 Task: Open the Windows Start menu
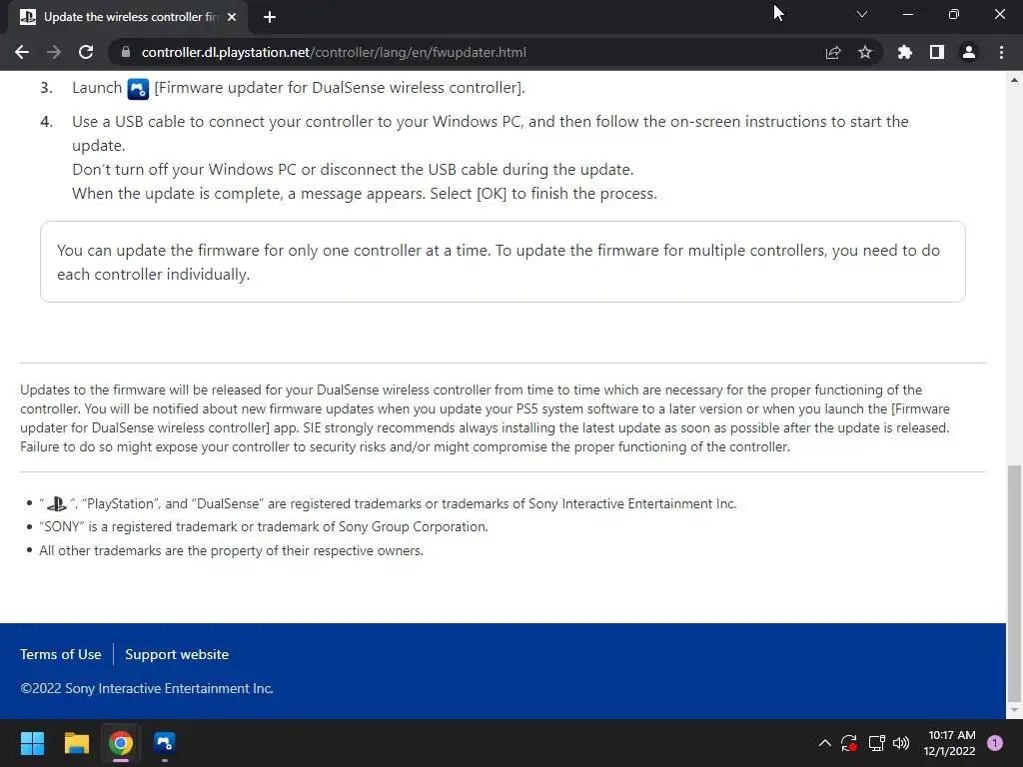(x=32, y=743)
